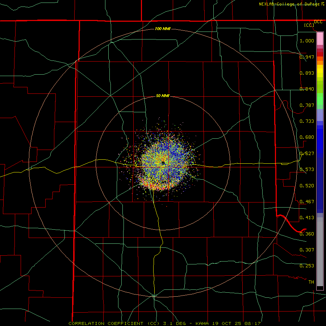
Task: Click the 0.467 scale value
Action: point(307,201)
